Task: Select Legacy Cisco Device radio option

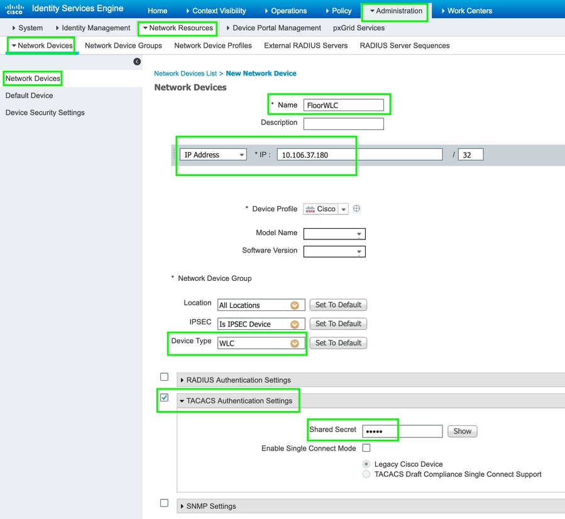Action: (366, 464)
